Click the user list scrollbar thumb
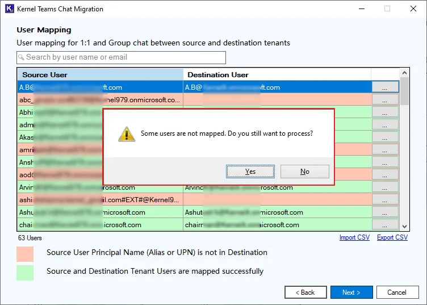 (404, 91)
